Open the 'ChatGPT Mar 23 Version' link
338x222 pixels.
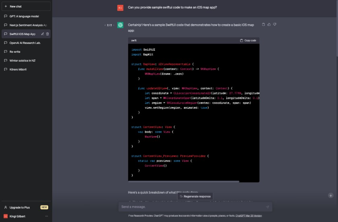pyautogui.click(x=249, y=216)
